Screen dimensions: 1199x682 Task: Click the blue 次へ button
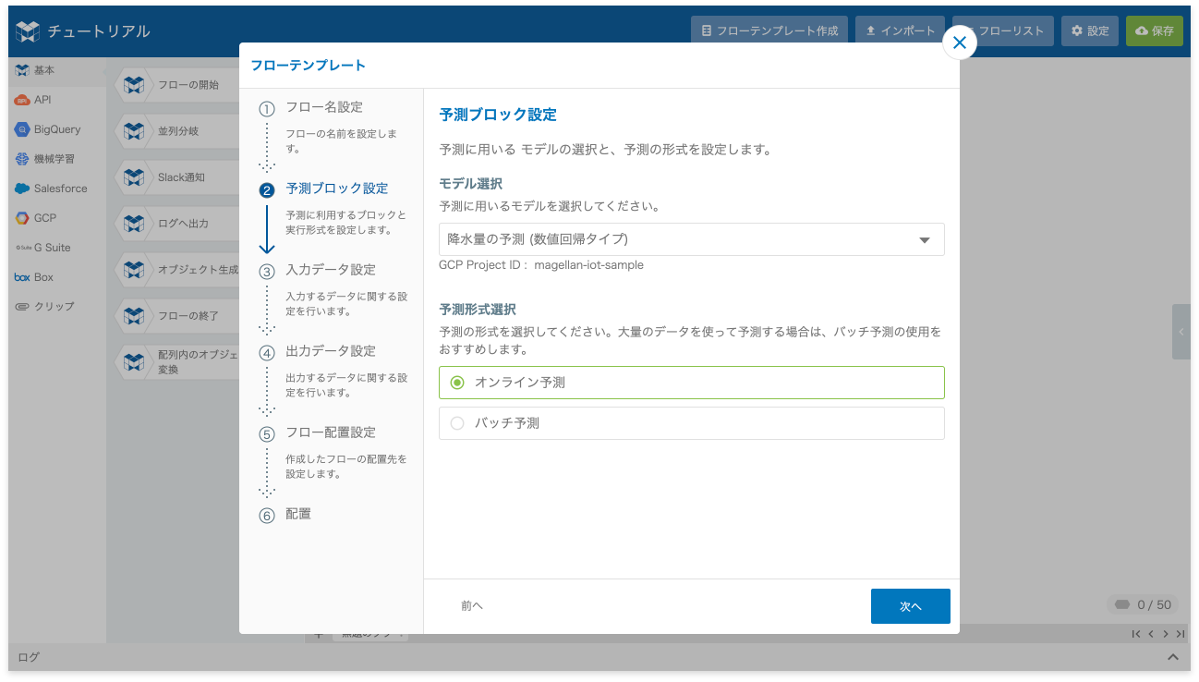coord(910,606)
